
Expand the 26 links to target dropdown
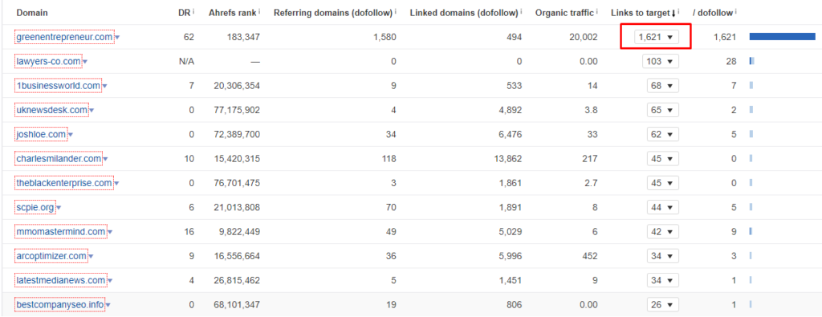tap(662, 304)
